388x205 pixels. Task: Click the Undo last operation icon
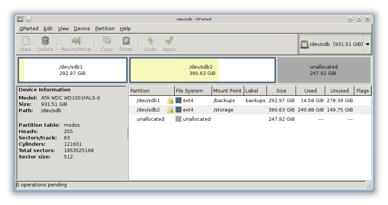click(150, 41)
